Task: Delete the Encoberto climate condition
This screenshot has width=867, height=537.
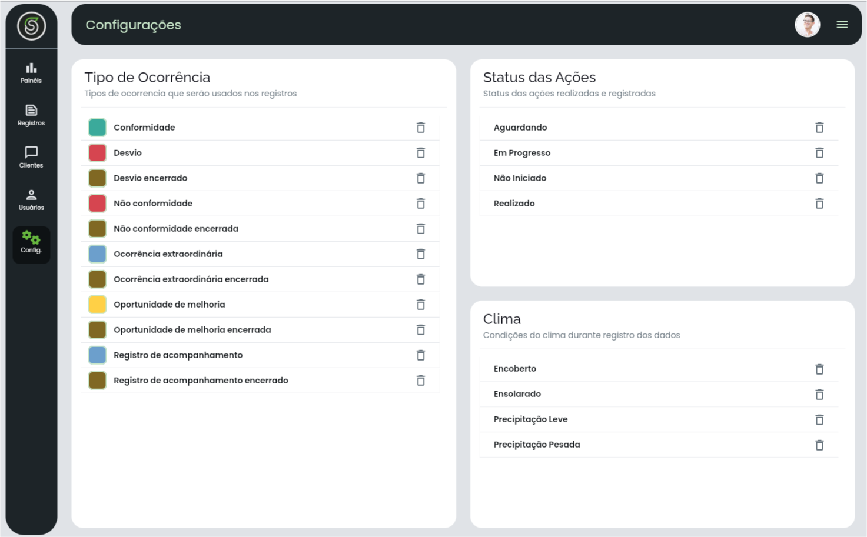Action: (x=819, y=369)
